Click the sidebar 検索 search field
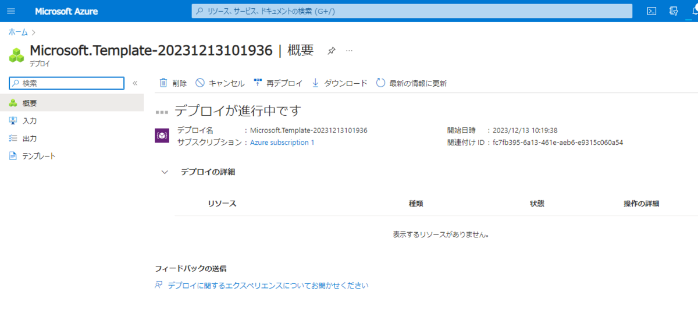 tap(67, 83)
